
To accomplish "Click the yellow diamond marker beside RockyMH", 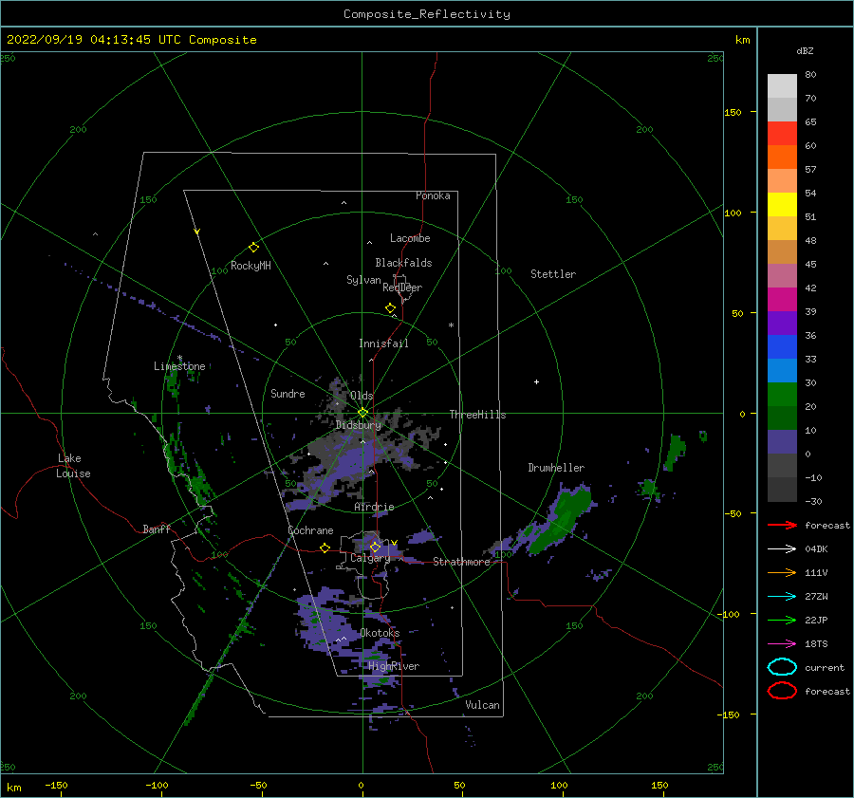I will coord(253,248).
